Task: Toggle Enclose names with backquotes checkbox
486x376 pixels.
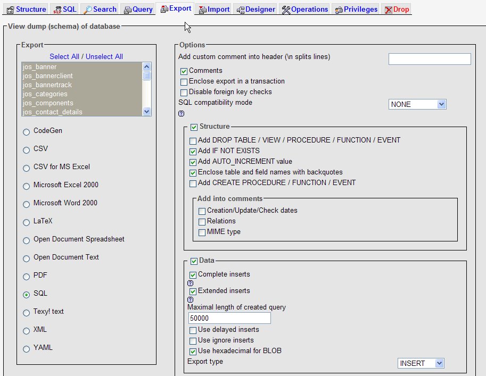Action: click(193, 173)
